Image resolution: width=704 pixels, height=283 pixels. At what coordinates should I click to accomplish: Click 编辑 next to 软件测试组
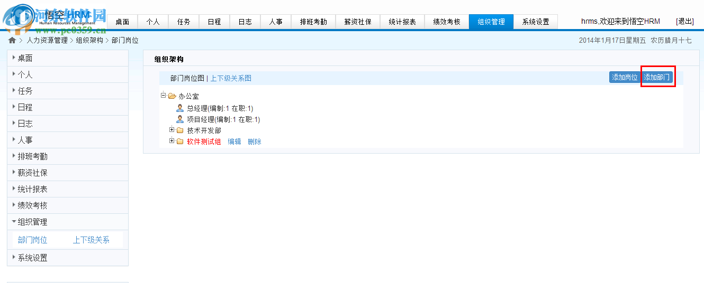click(x=234, y=141)
